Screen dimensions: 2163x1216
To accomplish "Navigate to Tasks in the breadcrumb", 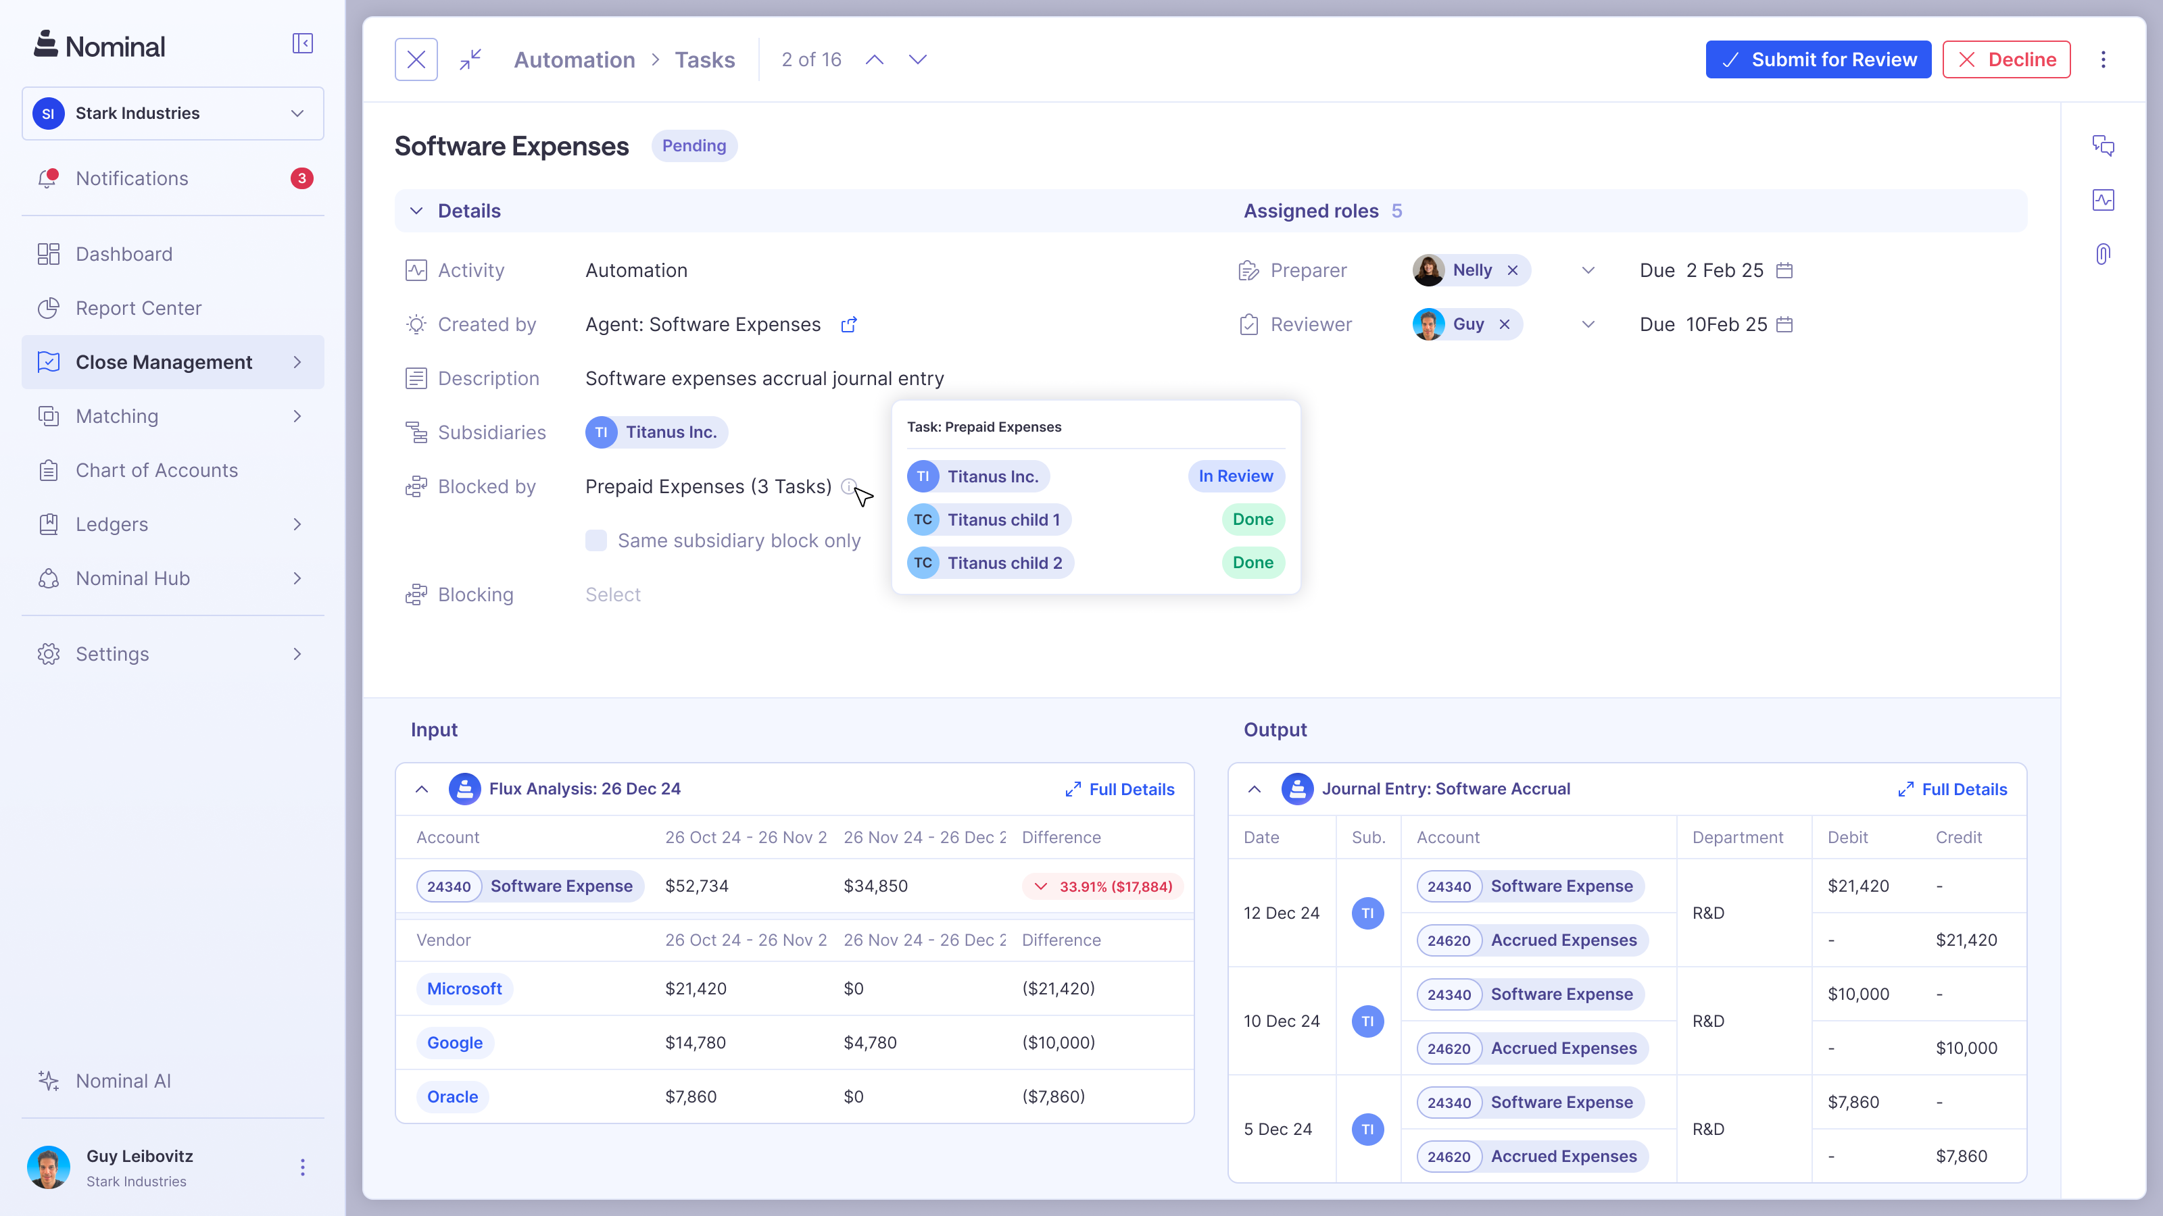I will pyautogui.click(x=704, y=59).
